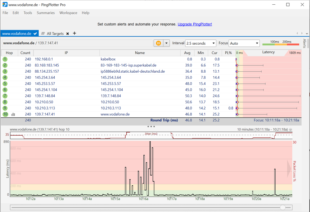This screenshot has height=212, width=310.
Task: Click the www.vodafone.de name in hop 10
Action: (115, 114)
